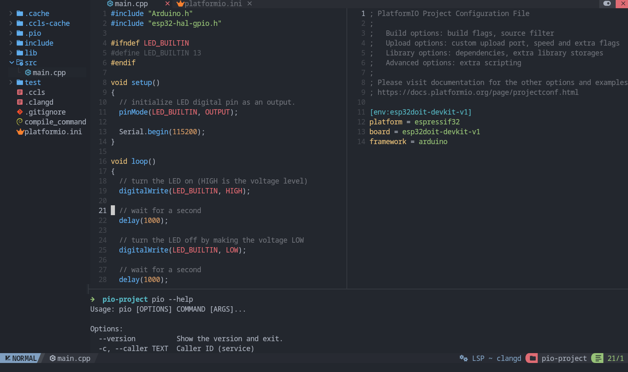
Task: Expand the test folder chevron
Action: point(11,83)
